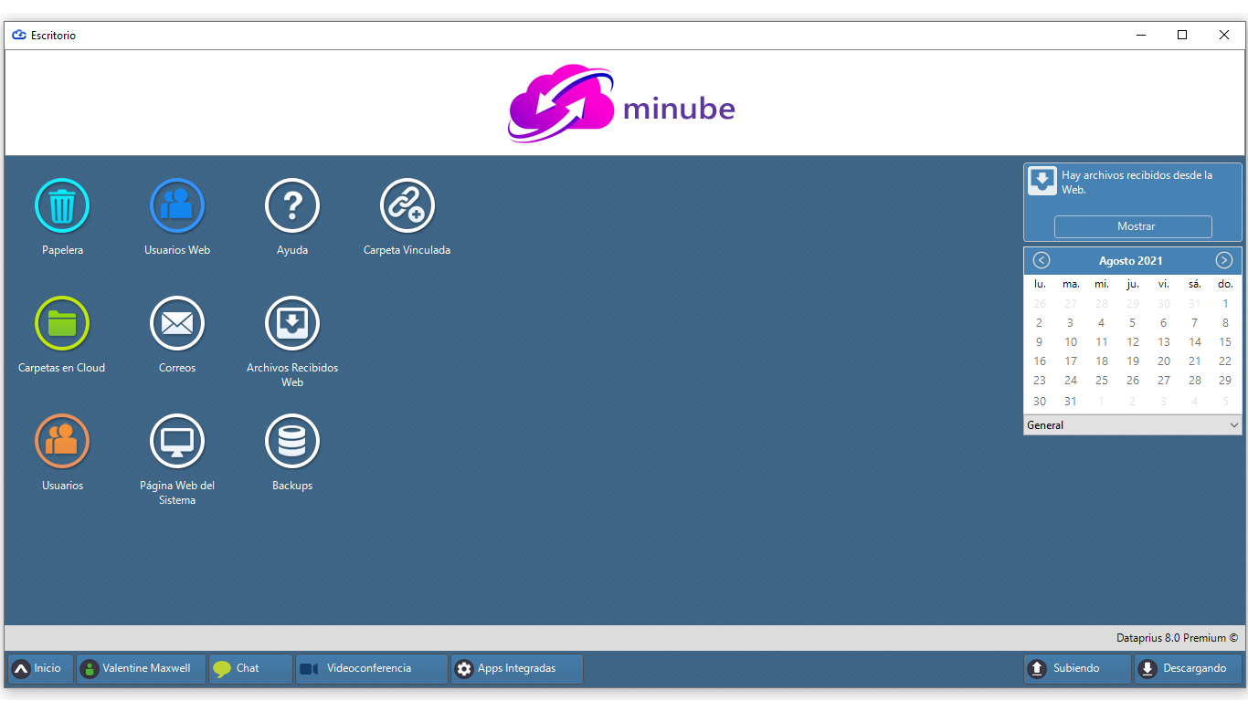1248x701 pixels.
Task: Start Videoconferencia from the bottom bar
Action: pyautogui.click(x=372, y=669)
